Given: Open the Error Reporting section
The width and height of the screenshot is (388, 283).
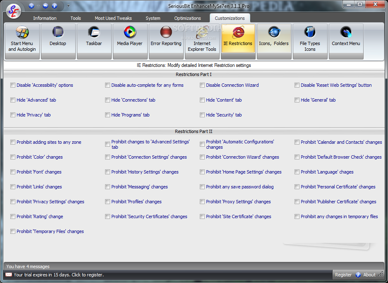Looking at the screenshot, I should pyautogui.click(x=166, y=42).
